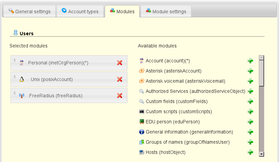Remove Personal (inetOrgPerson) selected module
This screenshot has width=280, height=162.
(120, 63)
